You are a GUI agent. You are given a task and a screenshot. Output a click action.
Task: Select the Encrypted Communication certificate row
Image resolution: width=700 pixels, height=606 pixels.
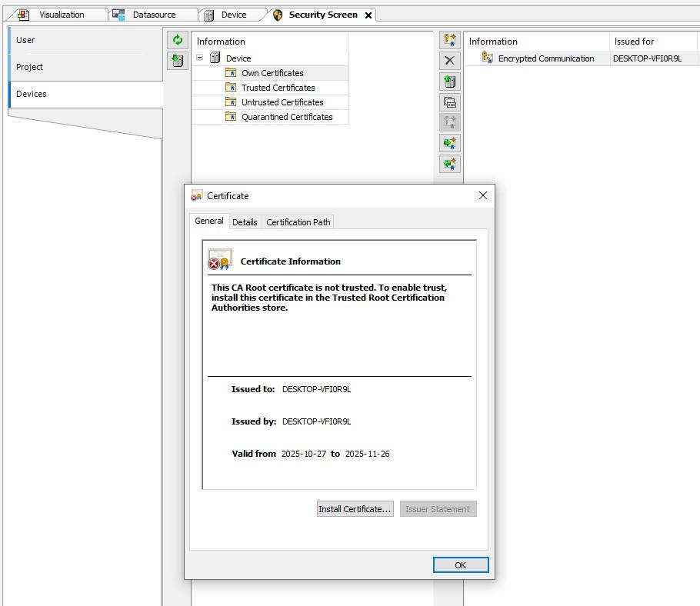(545, 58)
